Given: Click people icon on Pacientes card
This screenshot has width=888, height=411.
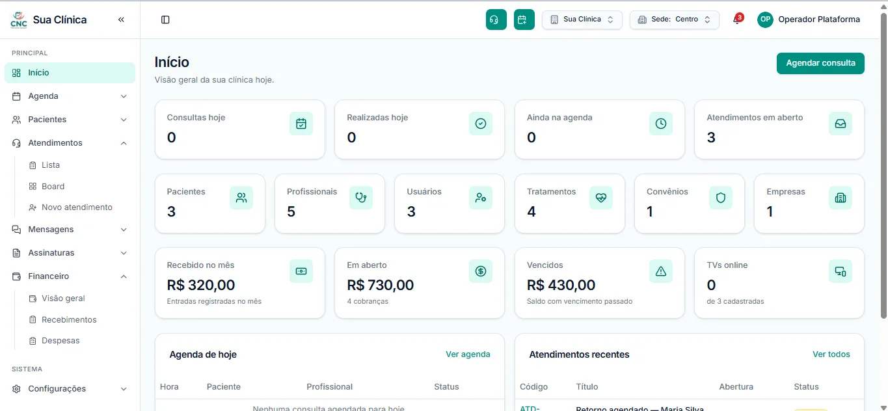Looking at the screenshot, I should 241,198.
